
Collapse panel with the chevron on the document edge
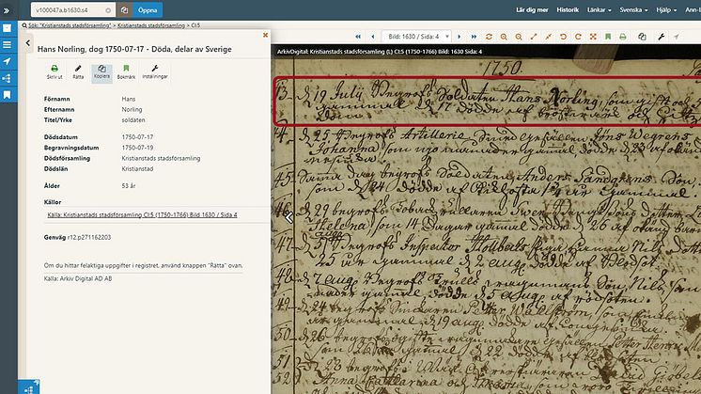(289, 218)
